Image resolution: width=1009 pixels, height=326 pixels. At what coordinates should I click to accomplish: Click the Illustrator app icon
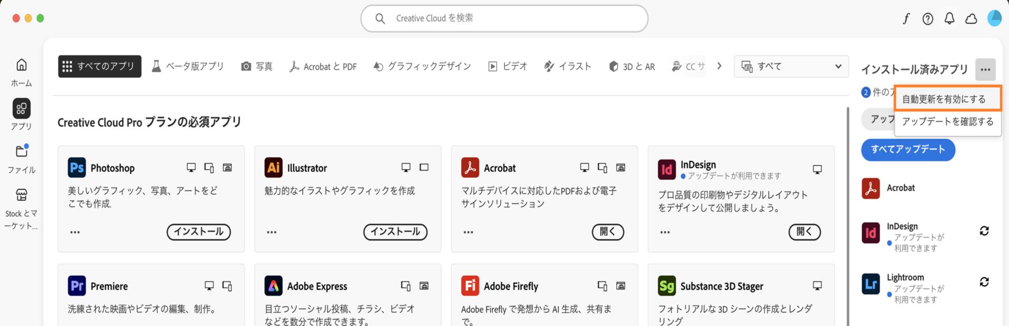point(273,167)
